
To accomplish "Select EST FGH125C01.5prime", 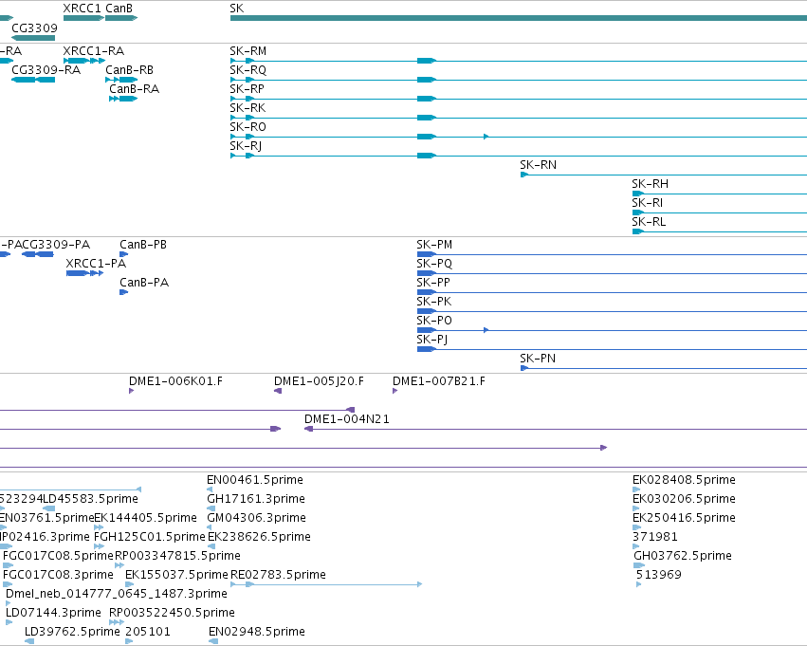I will (99, 546).
